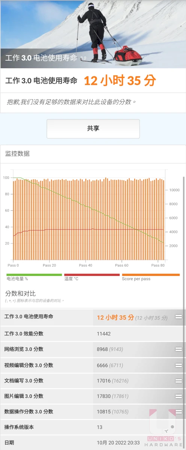Click comparison icon on 网络浏览 3.0 row

pos(178,349)
